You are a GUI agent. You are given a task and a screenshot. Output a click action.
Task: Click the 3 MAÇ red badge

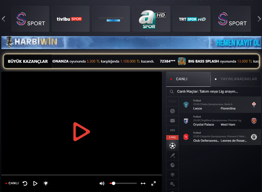click(x=172, y=137)
